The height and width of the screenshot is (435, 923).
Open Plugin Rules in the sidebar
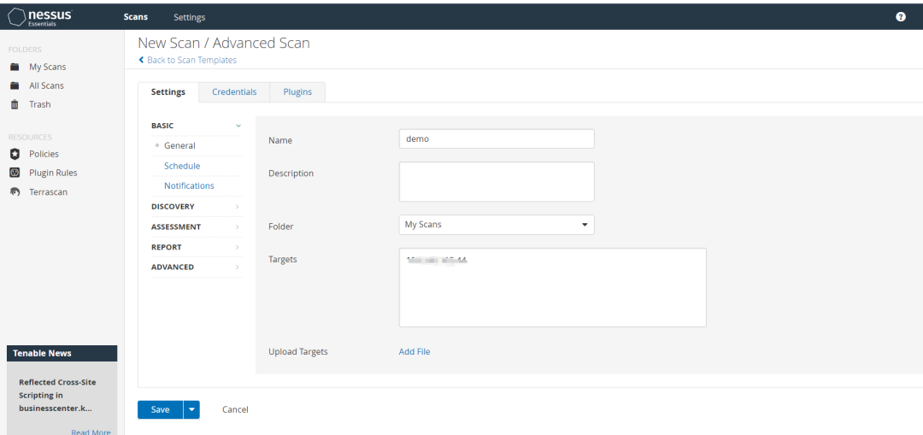pos(53,173)
